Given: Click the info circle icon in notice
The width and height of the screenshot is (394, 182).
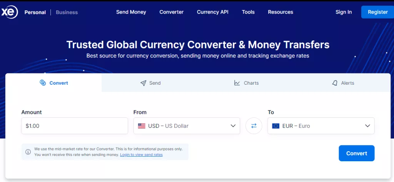Looking at the screenshot, I should point(28,152).
